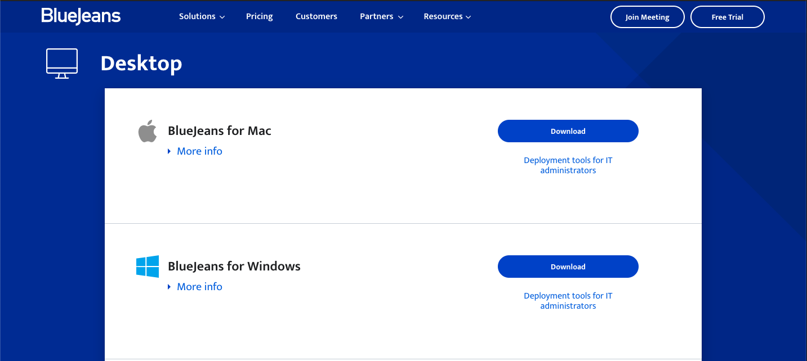
Task: Click the blue triangle before the Windows More info link
Action: [x=170, y=286]
